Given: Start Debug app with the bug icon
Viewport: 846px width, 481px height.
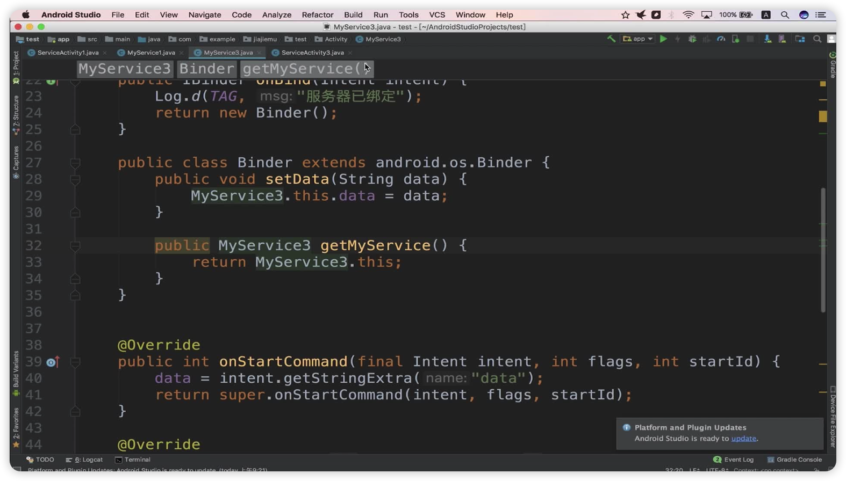Looking at the screenshot, I should tap(692, 39).
